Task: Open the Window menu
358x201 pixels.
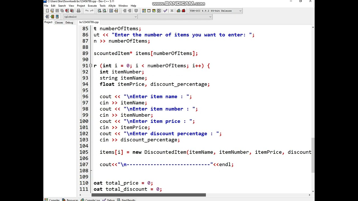Action: pos(123,6)
